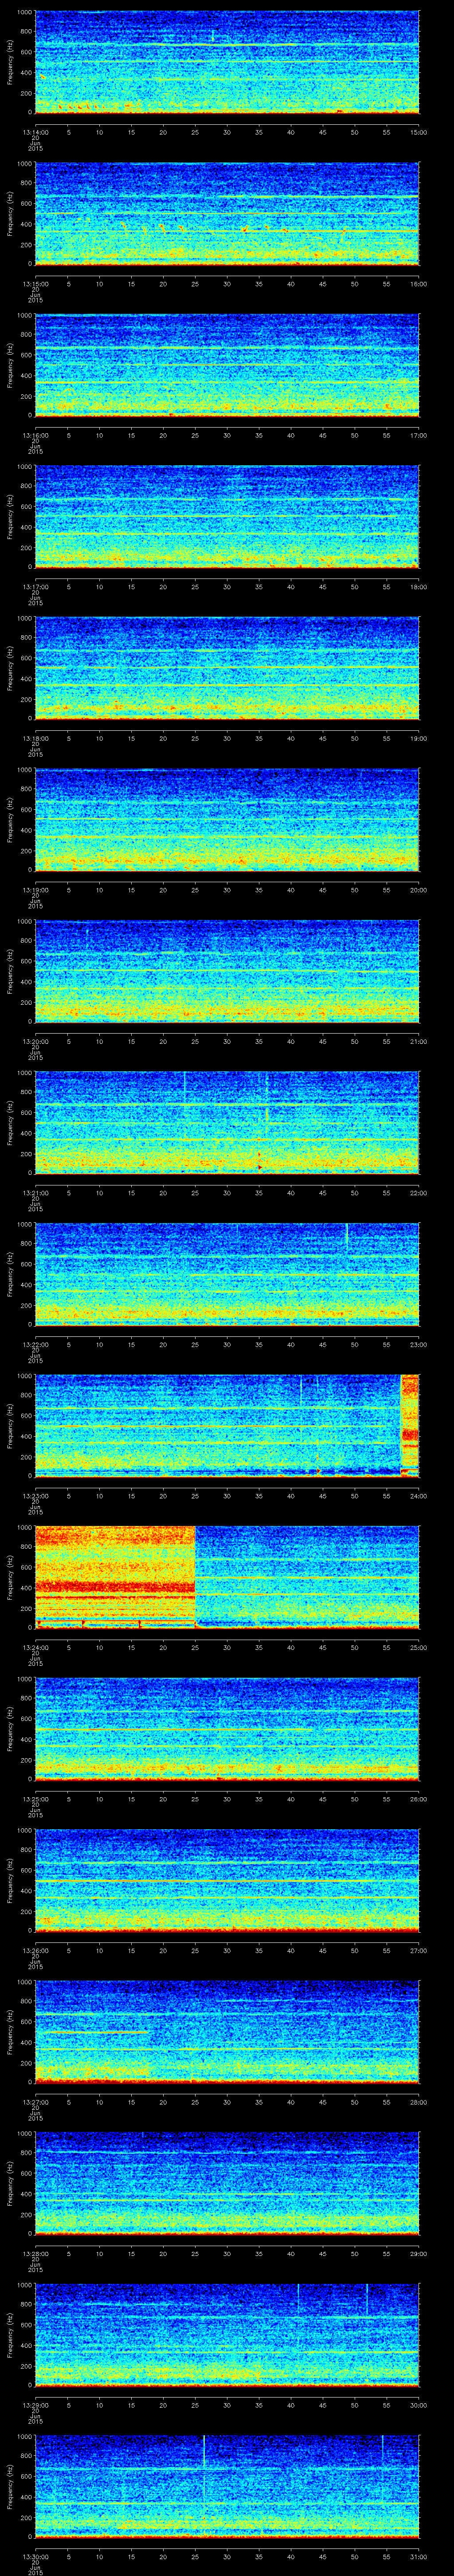Click the 30:00 end time label

pos(419,2404)
